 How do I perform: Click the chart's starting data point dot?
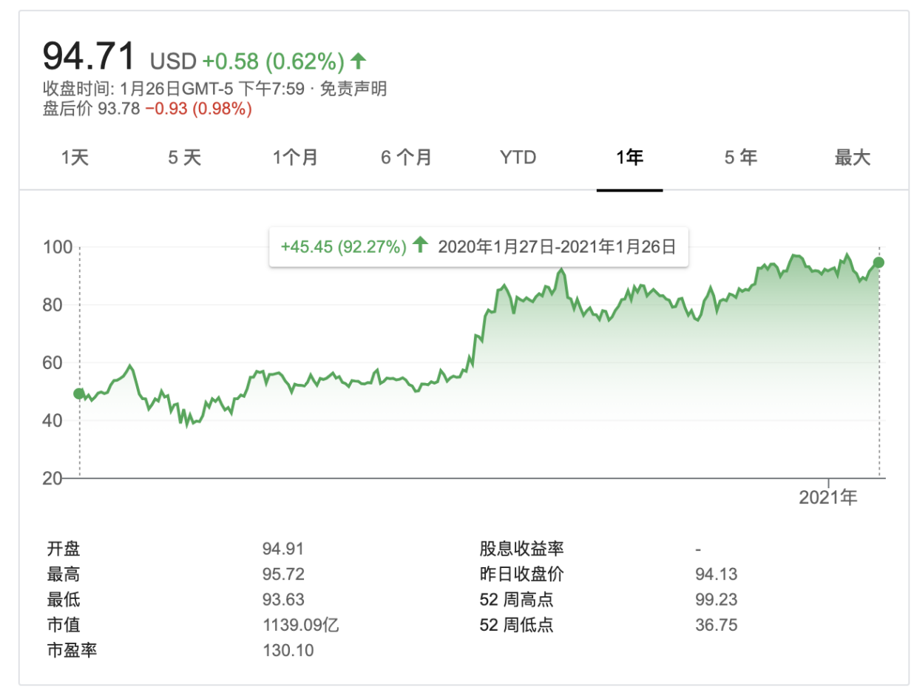tap(79, 393)
